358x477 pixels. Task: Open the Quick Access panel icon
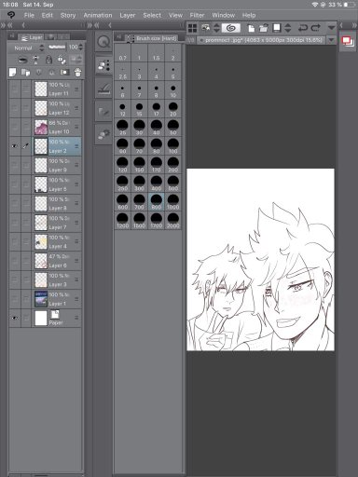[103, 42]
